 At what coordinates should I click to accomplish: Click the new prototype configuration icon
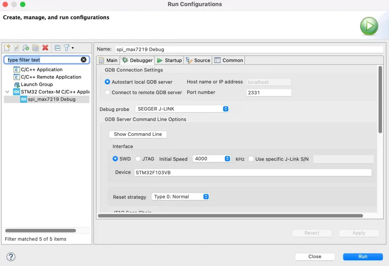[16, 48]
